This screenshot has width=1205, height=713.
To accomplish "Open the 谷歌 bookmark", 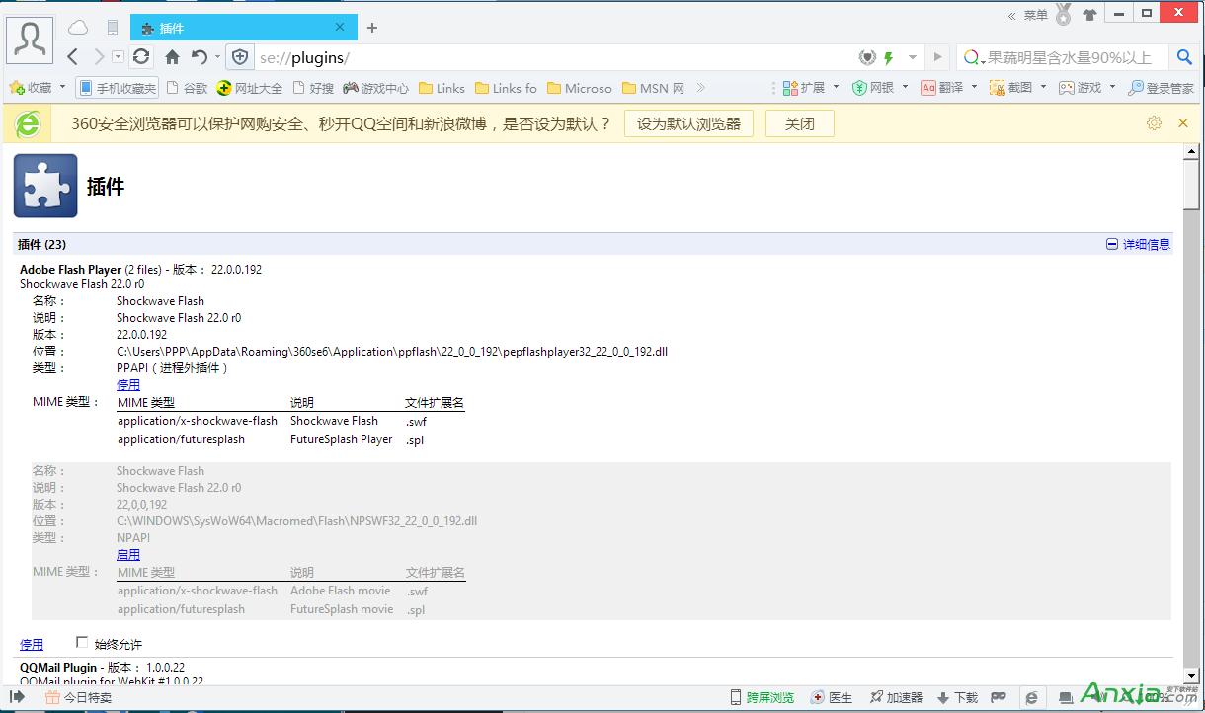I will click(187, 88).
